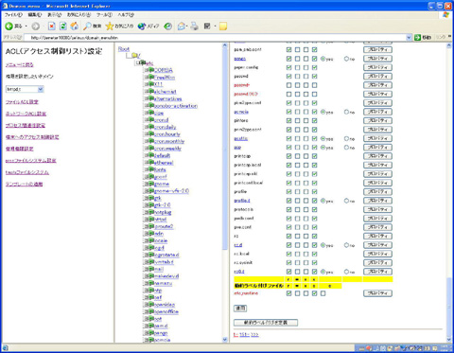
Task: Open the ヘルプ(H) menu
Action: 126,15
